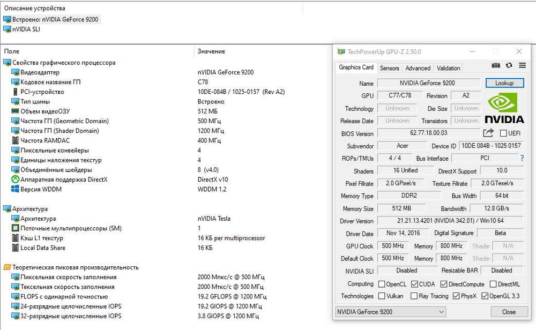Click the Пиксельные конвейеры row icon
Screen dimensions: 536x330
click(15, 151)
